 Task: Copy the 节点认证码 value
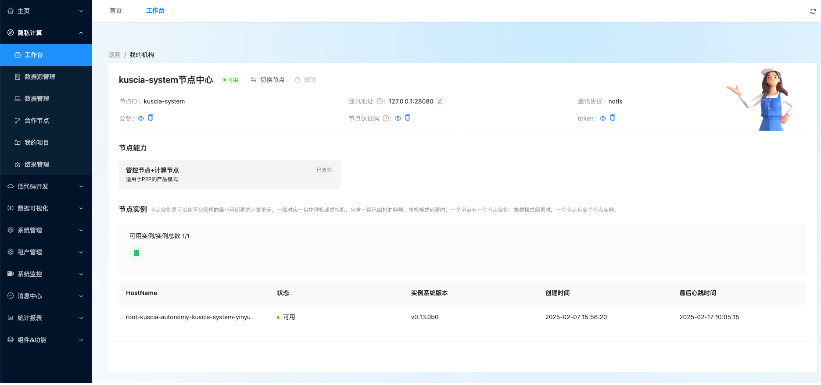[x=408, y=118]
